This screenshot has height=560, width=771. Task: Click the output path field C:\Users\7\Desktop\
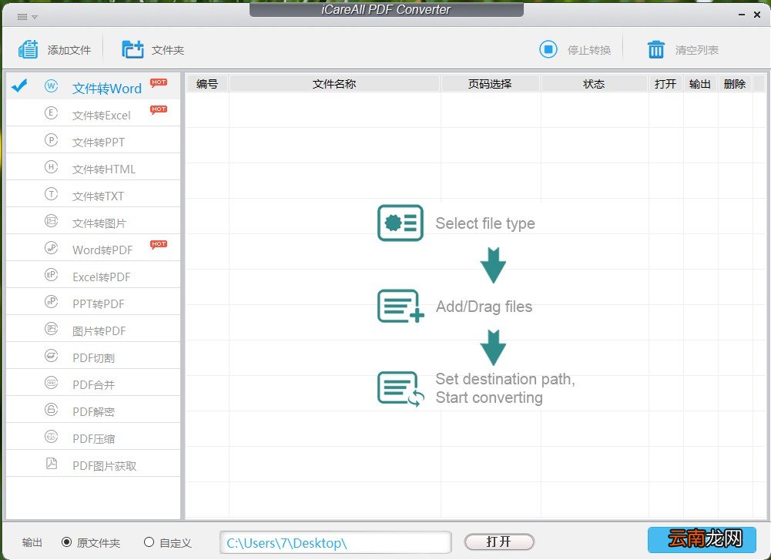click(335, 543)
